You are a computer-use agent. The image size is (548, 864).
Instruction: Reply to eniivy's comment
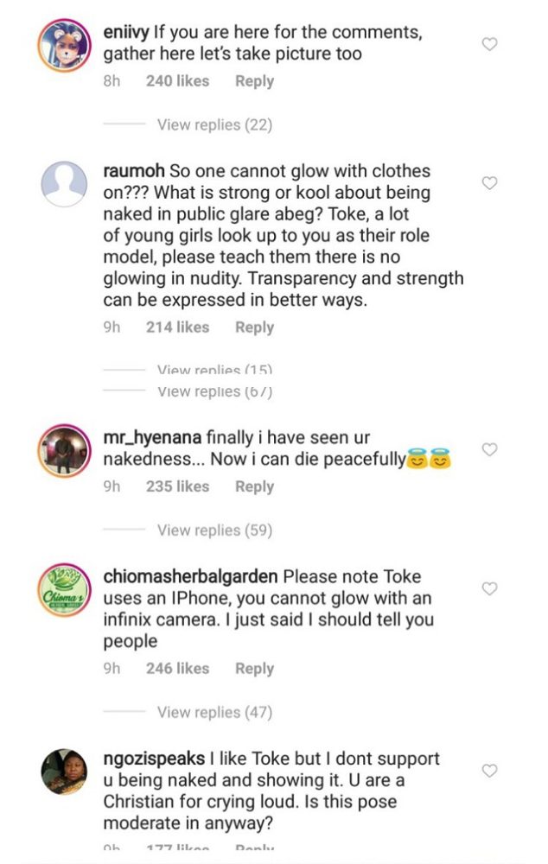(x=256, y=80)
